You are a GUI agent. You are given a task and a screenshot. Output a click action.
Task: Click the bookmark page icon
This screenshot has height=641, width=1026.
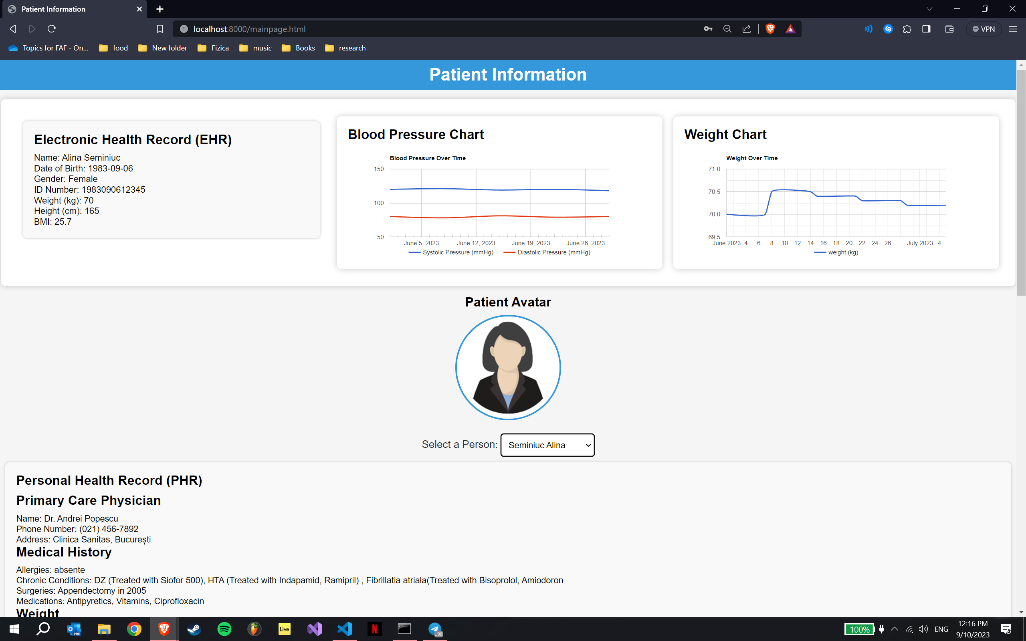[160, 29]
